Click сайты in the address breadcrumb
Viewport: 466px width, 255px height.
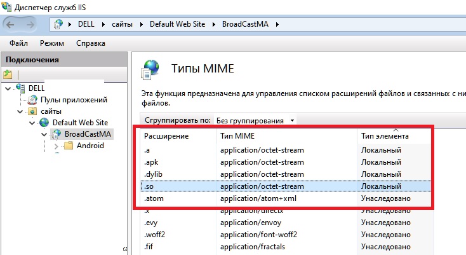click(x=122, y=24)
